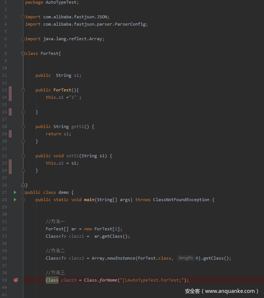Click the highlighted Class keyword on line 39
264x298 pixels.
[52, 280]
